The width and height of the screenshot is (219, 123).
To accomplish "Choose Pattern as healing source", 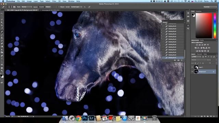I will pos(48,7).
